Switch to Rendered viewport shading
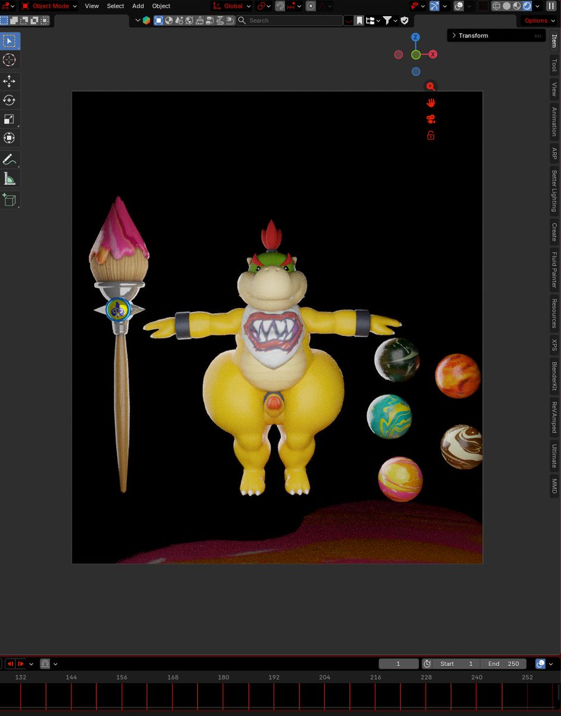This screenshot has height=716, width=561. pyautogui.click(x=527, y=6)
